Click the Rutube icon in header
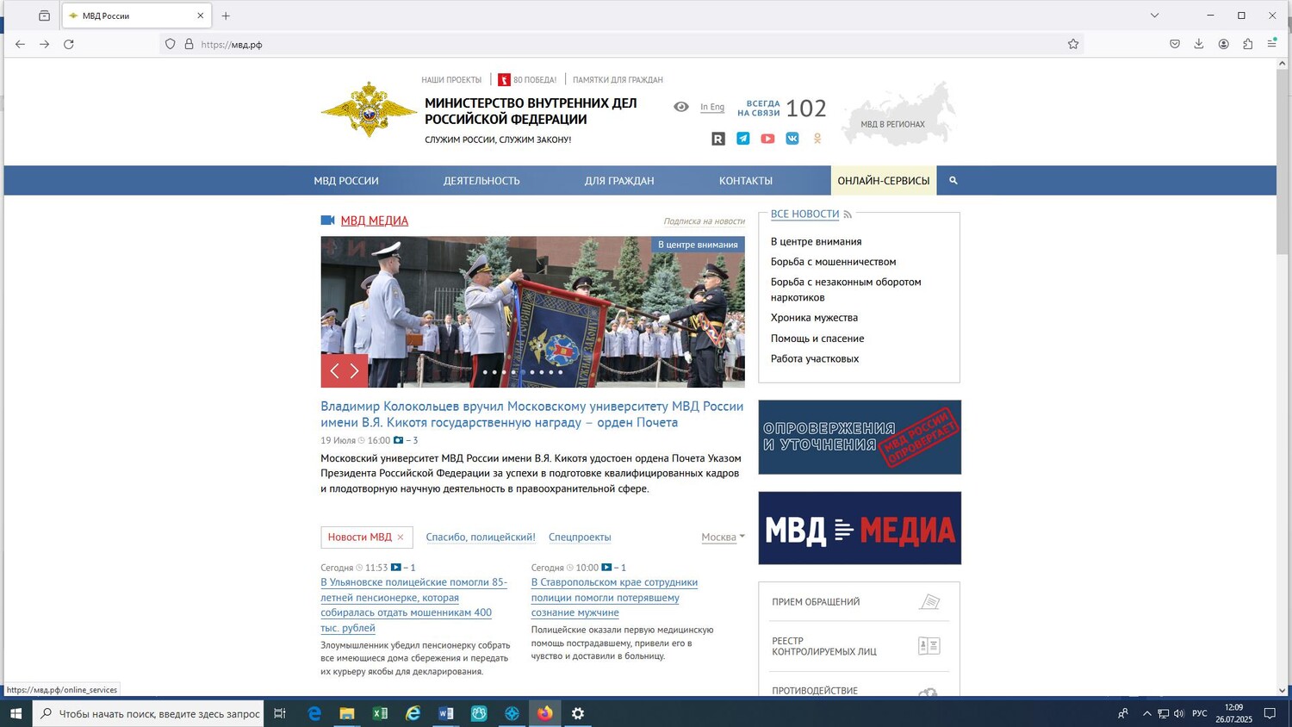 [x=718, y=139]
